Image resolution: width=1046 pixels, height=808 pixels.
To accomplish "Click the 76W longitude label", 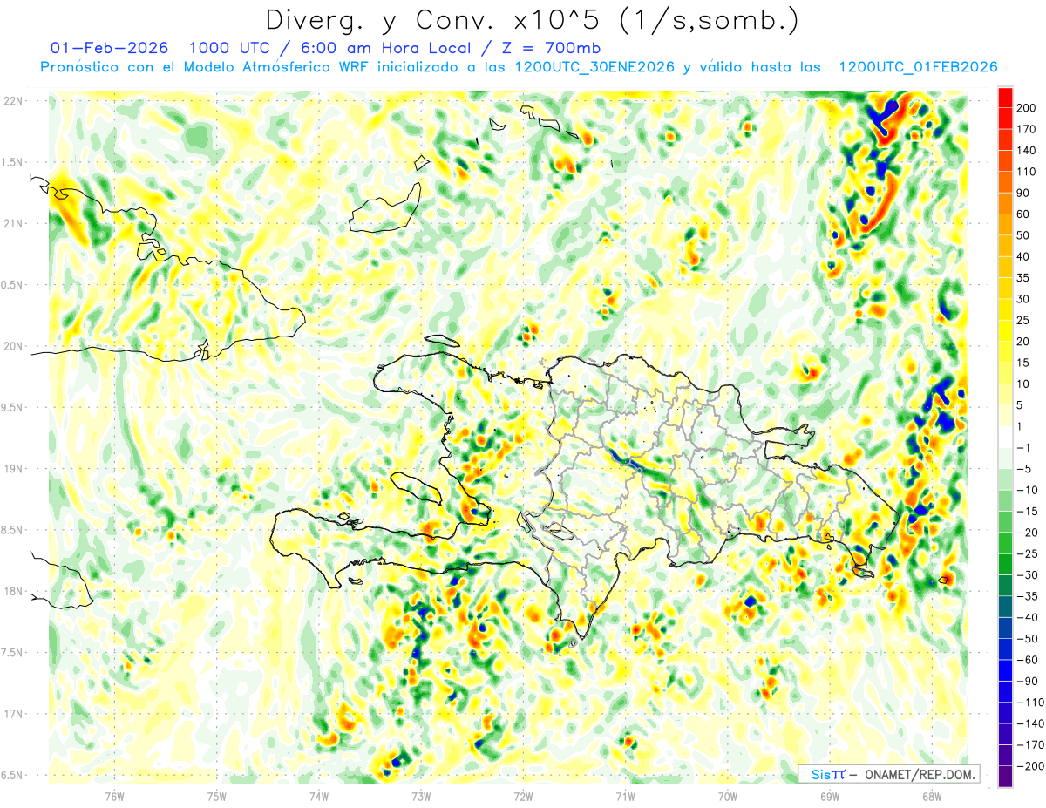I will 114,797.
